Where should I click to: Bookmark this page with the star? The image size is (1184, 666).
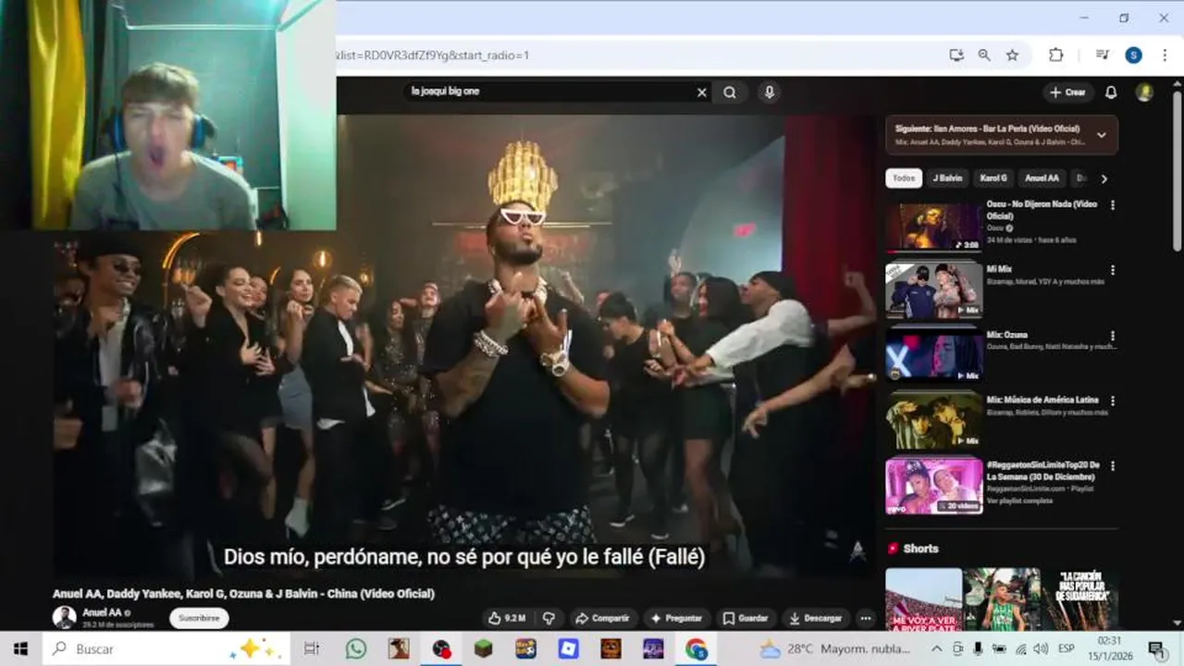tap(1012, 55)
